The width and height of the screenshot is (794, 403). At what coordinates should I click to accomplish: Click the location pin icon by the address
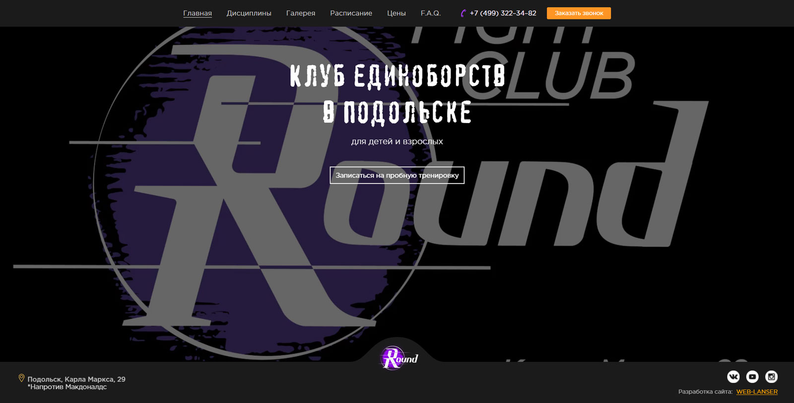(21, 378)
